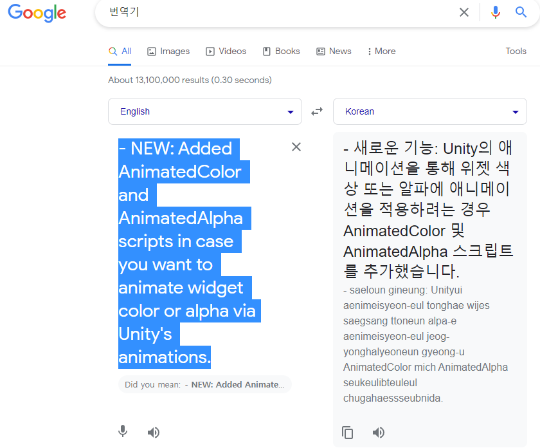The image size is (540, 448).
Task: Open the Tools options
Action: 516,51
